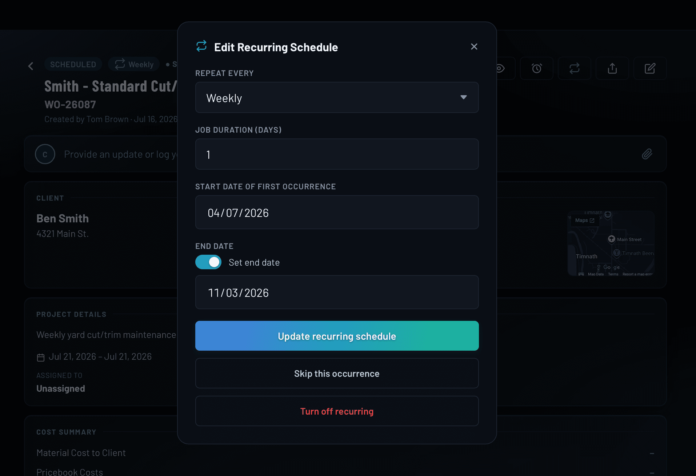Click the update or log comment field
This screenshot has height=476, width=696.
[121, 154]
